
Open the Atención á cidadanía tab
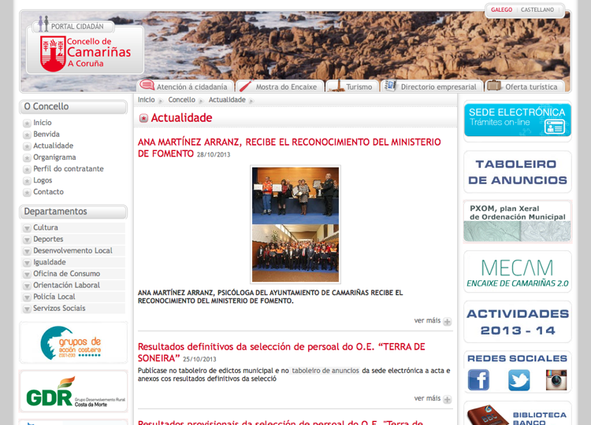coord(185,87)
